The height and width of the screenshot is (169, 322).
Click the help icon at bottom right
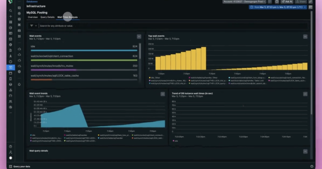(x=312, y=166)
